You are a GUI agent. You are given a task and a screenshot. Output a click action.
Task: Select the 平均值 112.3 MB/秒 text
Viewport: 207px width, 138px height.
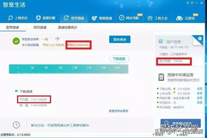tap(33, 99)
